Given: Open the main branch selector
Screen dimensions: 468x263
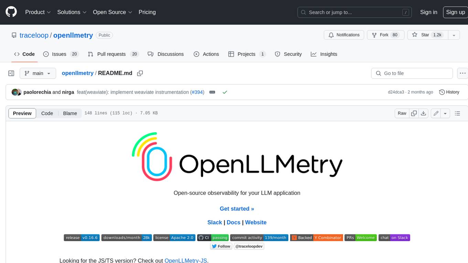Looking at the screenshot, I should 38,73.
